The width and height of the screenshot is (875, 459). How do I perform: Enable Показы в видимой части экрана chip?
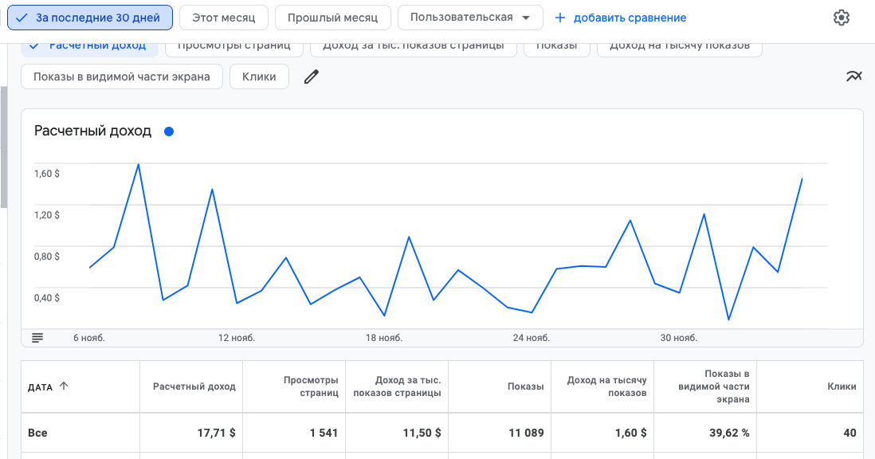click(x=121, y=76)
